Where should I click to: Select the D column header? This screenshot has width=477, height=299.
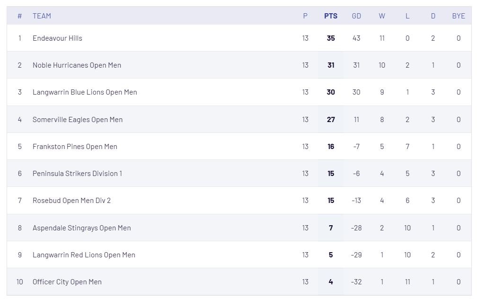pyautogui.click(x=433, y=16)
